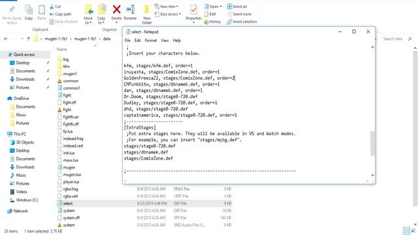This screenshot has height=235, width=418.
Task: Click the Name column header
Action: tap(61, 50)
